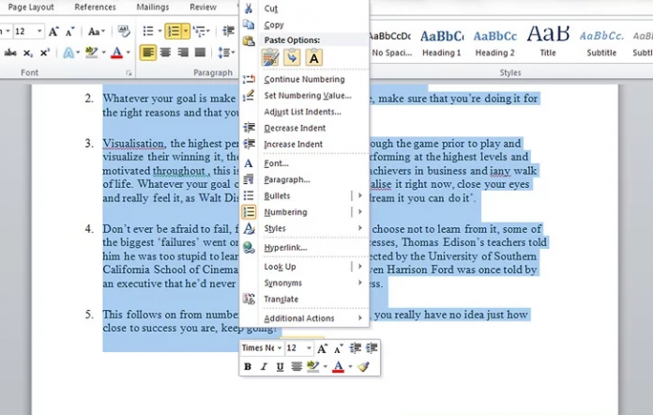The image size is (653, 415).
Task: Click the Bullets list icon in the ribbon
Action: (149, 31)
